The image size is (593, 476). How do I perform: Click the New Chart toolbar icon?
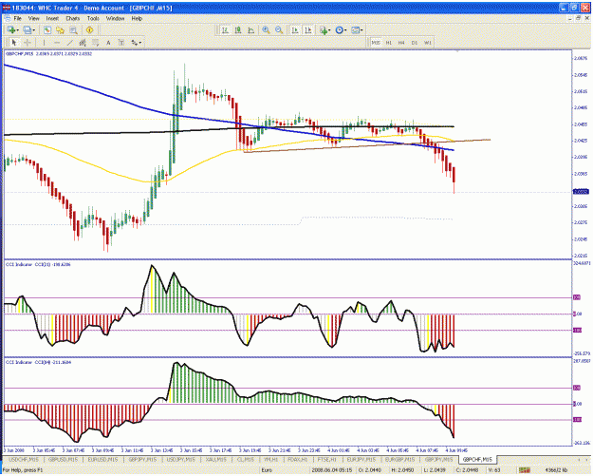10,29
